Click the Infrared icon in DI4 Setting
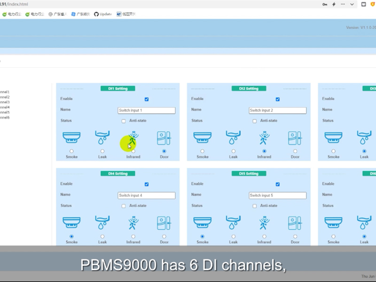The height and width of the screenshot is (282, 376). point(133,223)
